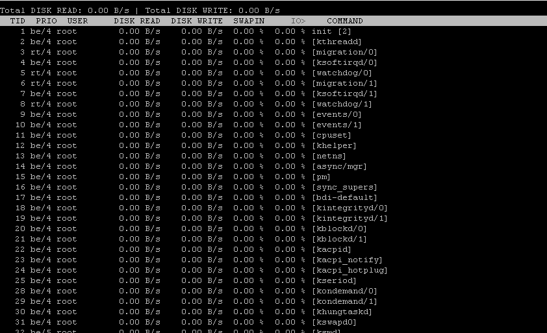Select the [watchdog/1] process entry
Viewport: 547px width, 333px height.
click(x=342, y=104)
